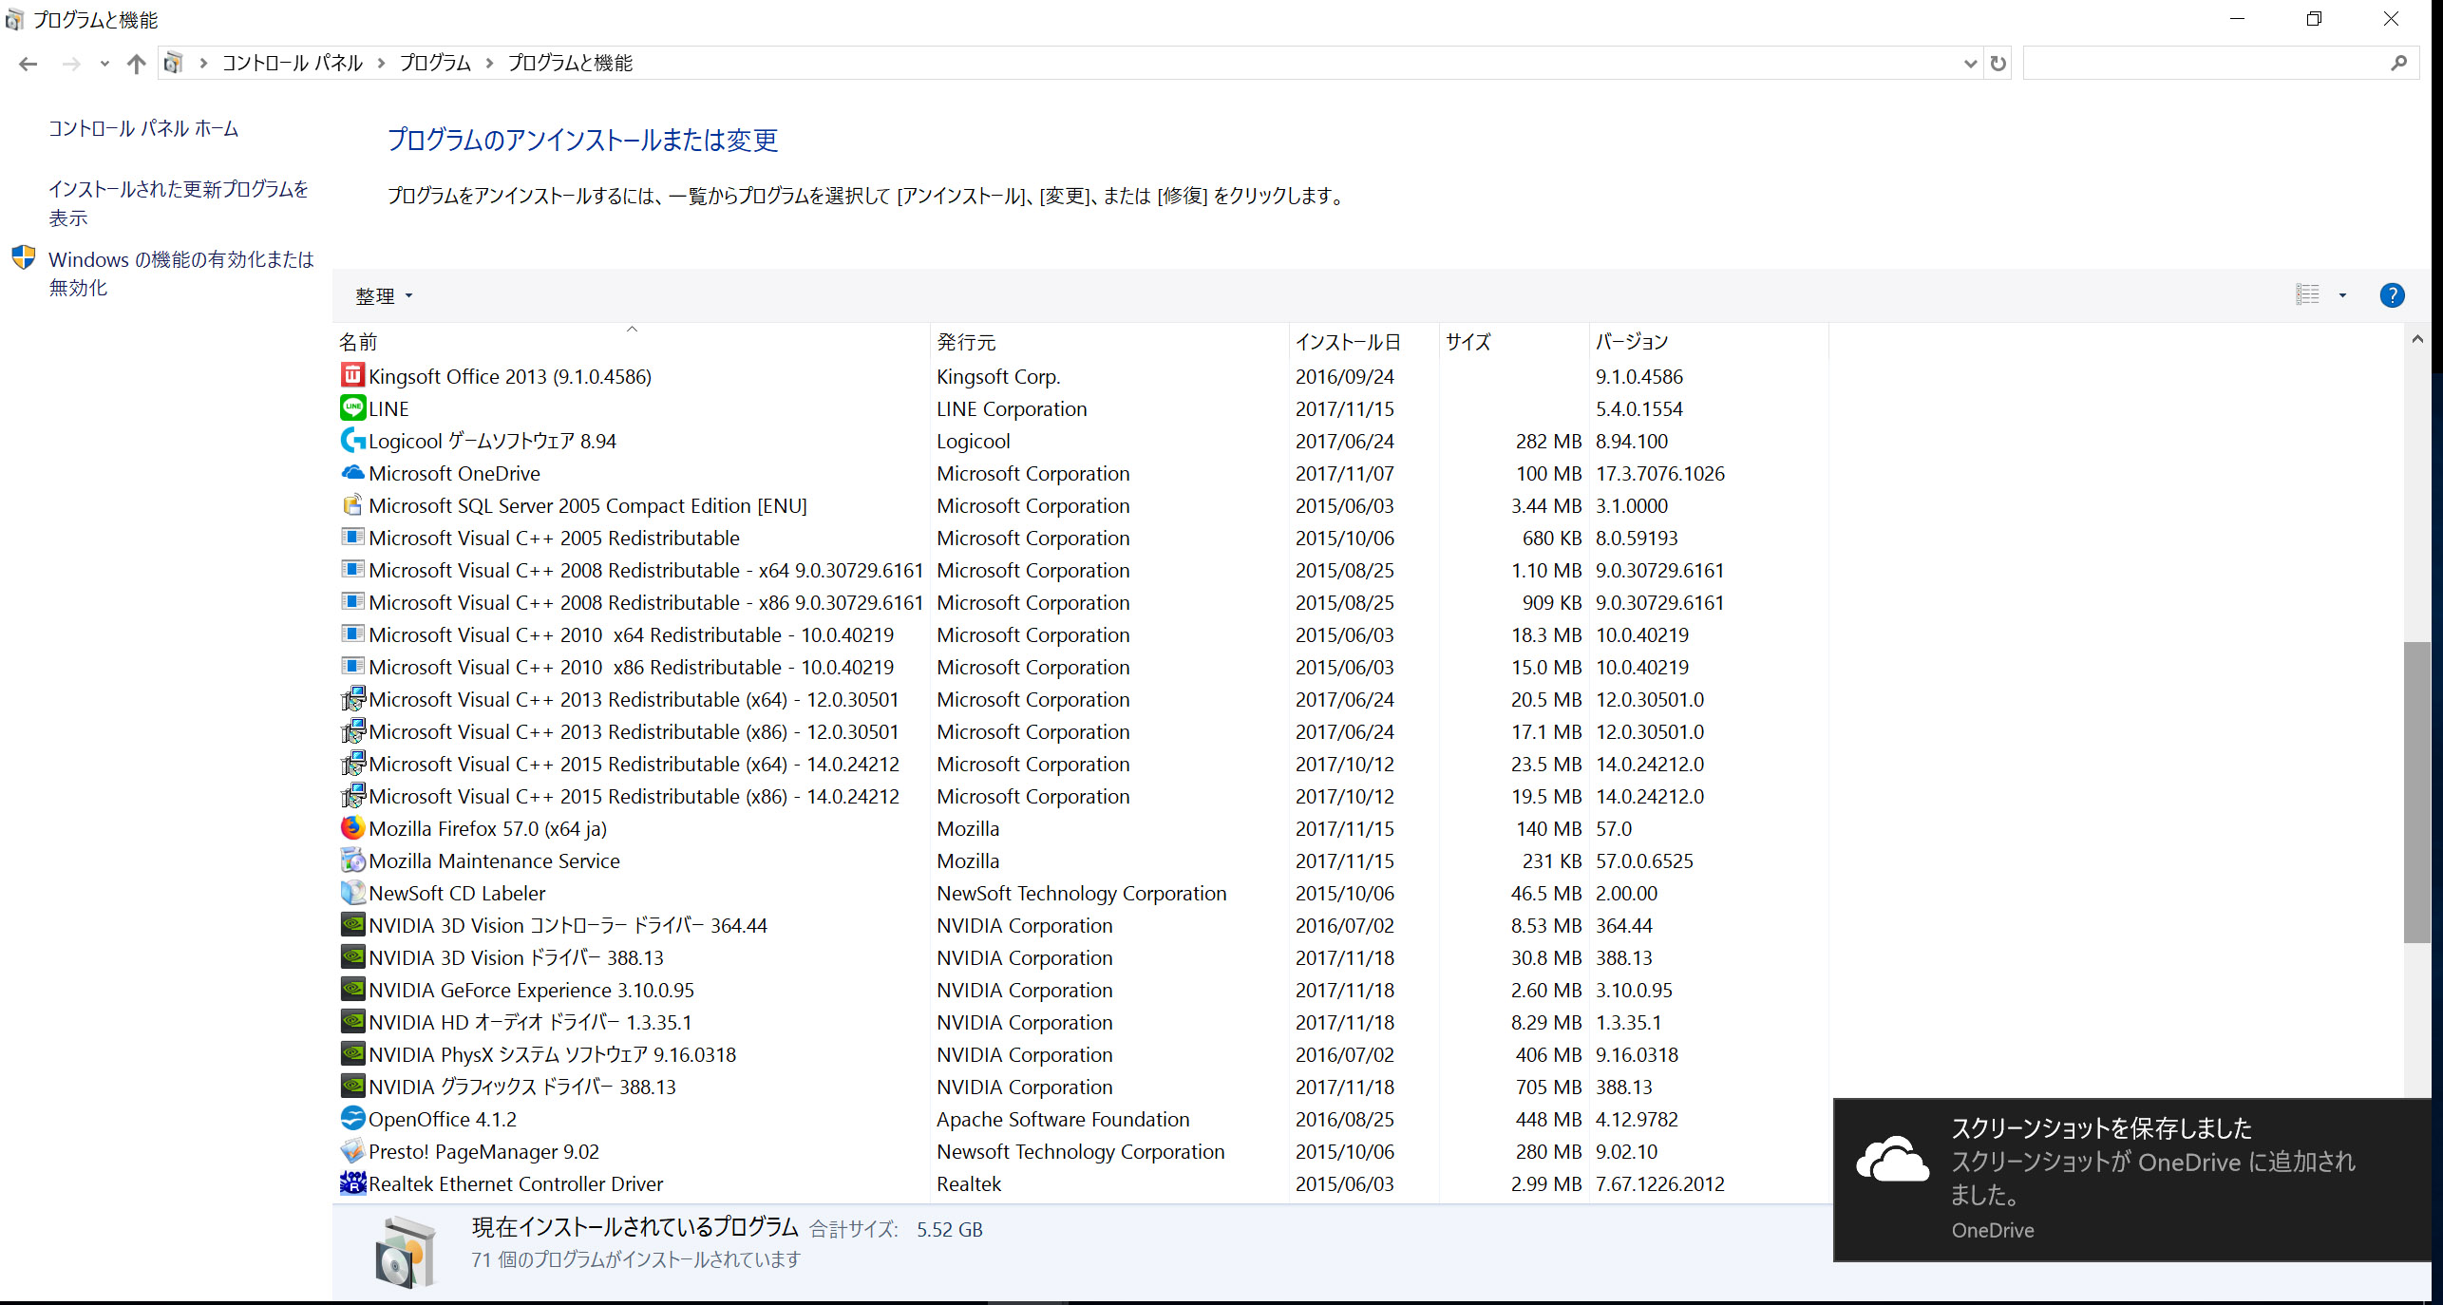Select the LINE app icon
Viewport: 2443px width, 1305px height.
(x=352, y=408)
